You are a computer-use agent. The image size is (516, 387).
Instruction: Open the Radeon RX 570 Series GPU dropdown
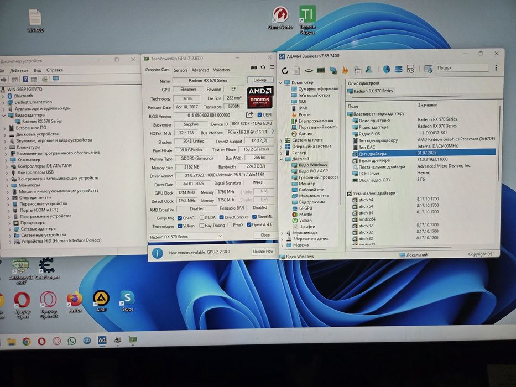click(x=186, y=236)
